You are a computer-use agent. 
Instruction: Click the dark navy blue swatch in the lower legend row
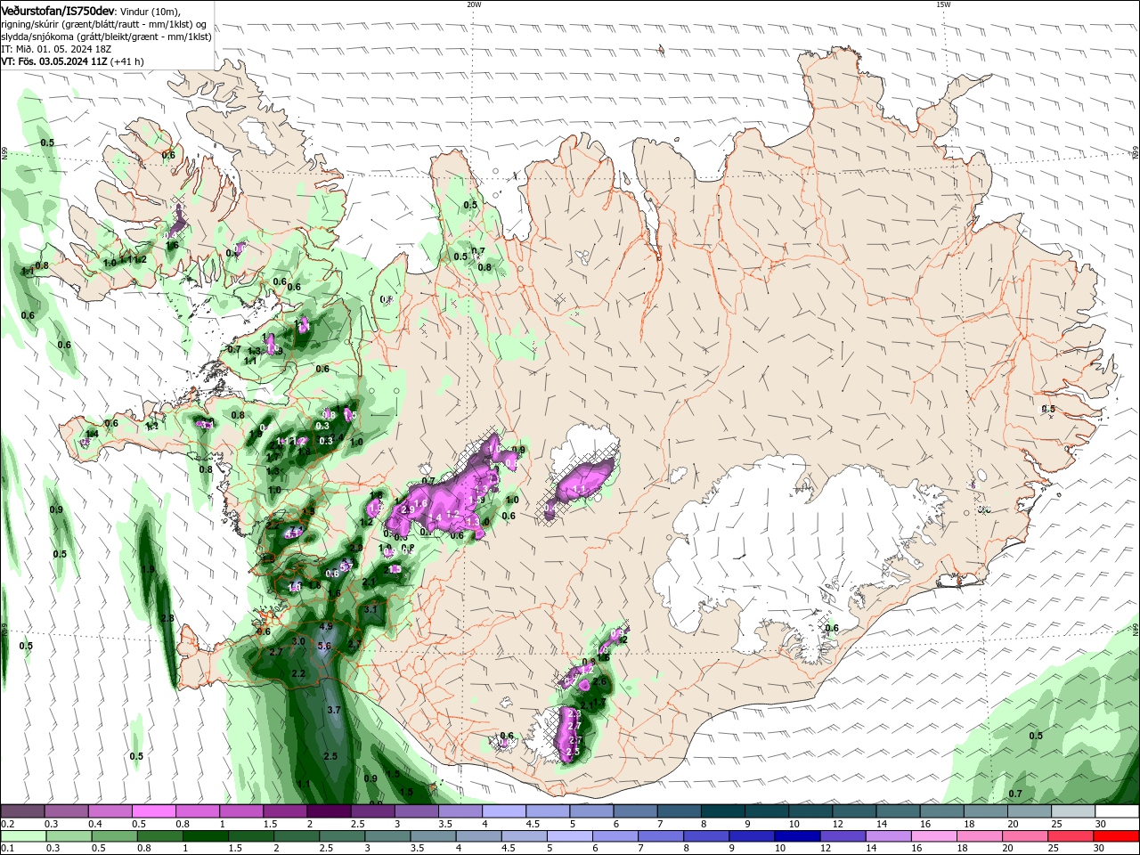[795, 836]
